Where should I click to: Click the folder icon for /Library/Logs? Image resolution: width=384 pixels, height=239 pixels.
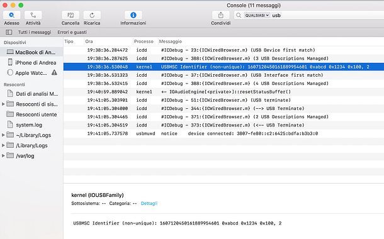10,145
